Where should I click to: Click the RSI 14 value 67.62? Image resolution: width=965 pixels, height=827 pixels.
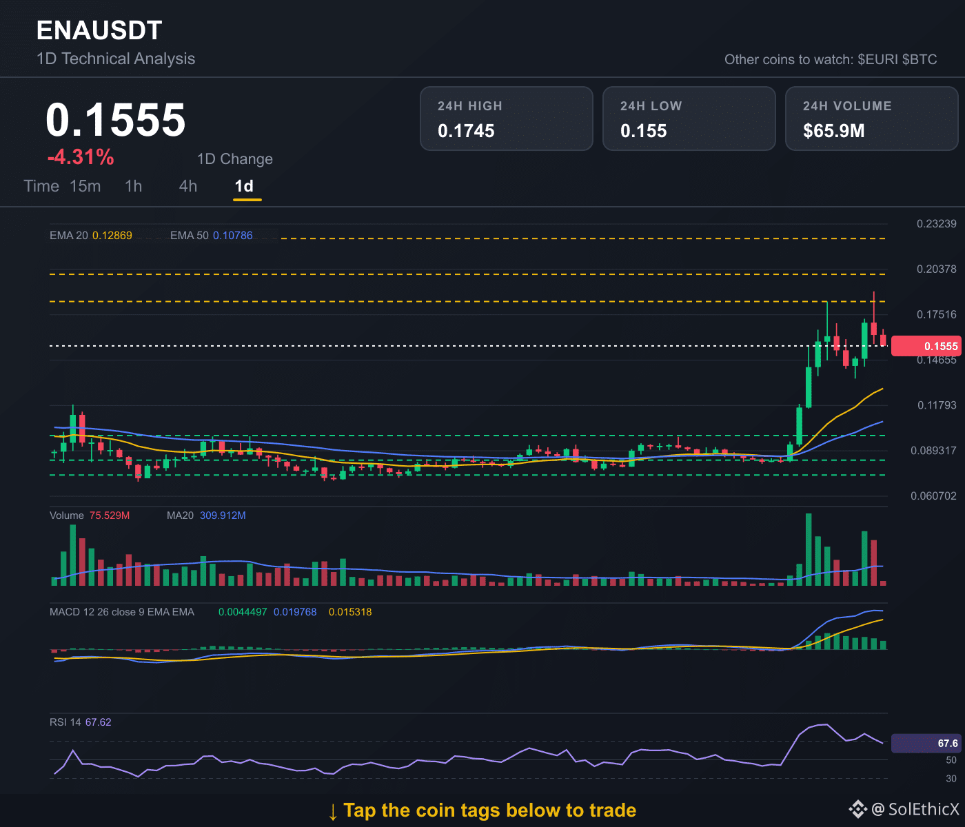click(99, 722)
